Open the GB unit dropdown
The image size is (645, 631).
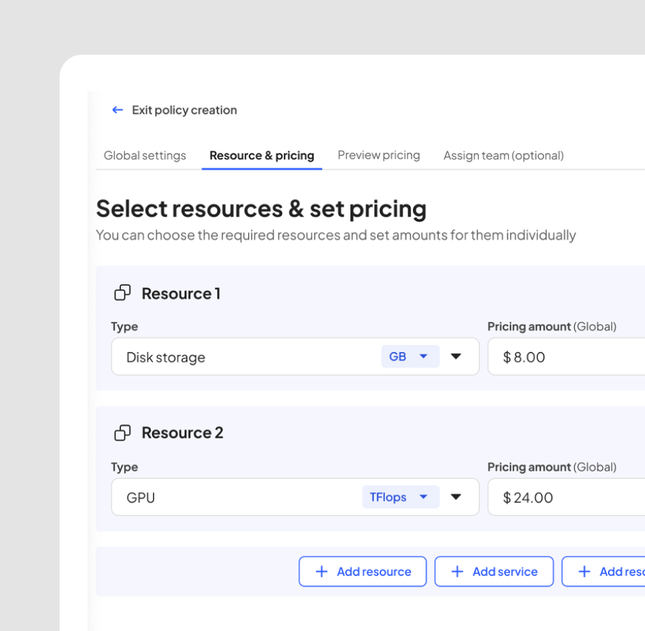[x=409, y=356]
